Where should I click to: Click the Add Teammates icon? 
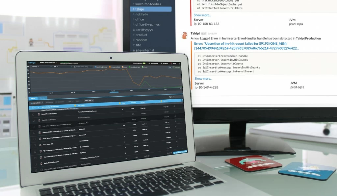point(149,63)
